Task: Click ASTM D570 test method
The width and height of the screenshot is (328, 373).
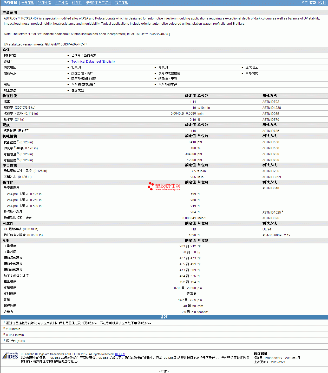Action: point(271,120)
